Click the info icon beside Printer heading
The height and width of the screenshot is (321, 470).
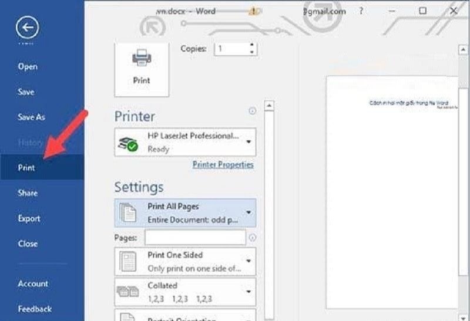pos(253,111)
